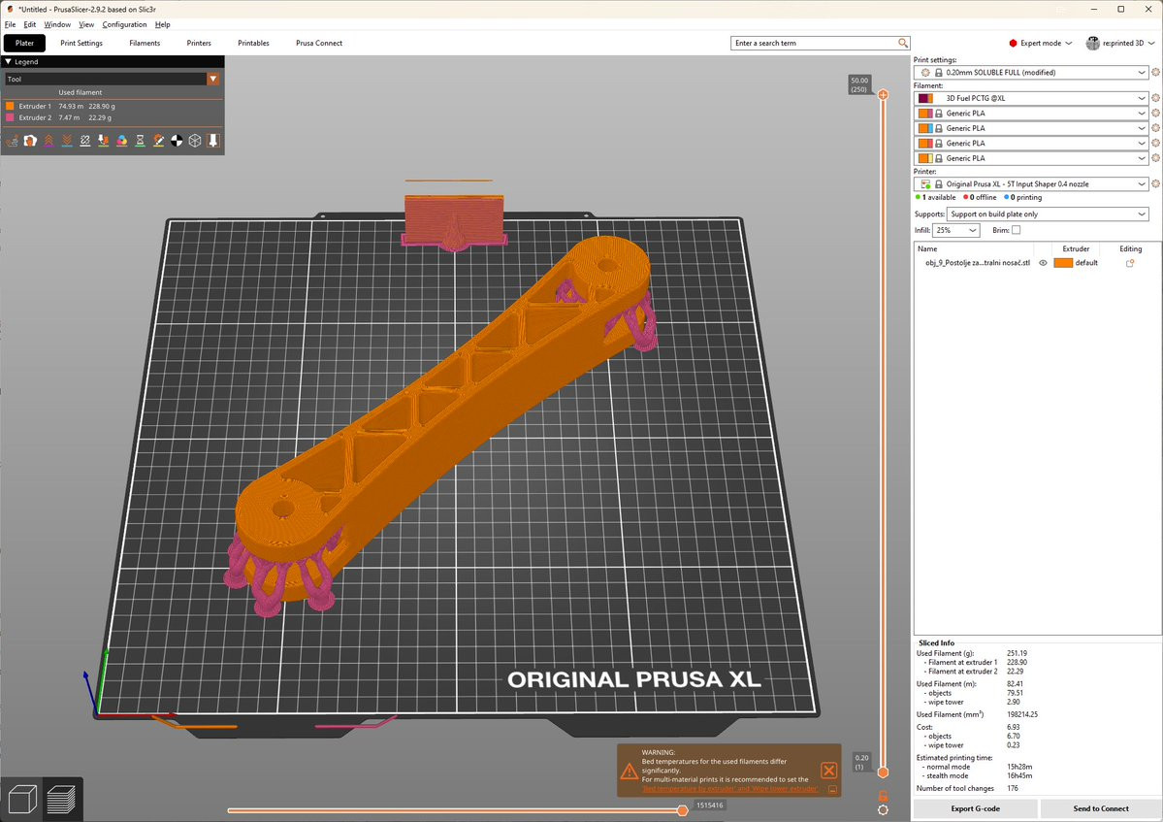Open the Window menu
The width and height of the screenshot is (1163, 822).
57,24
